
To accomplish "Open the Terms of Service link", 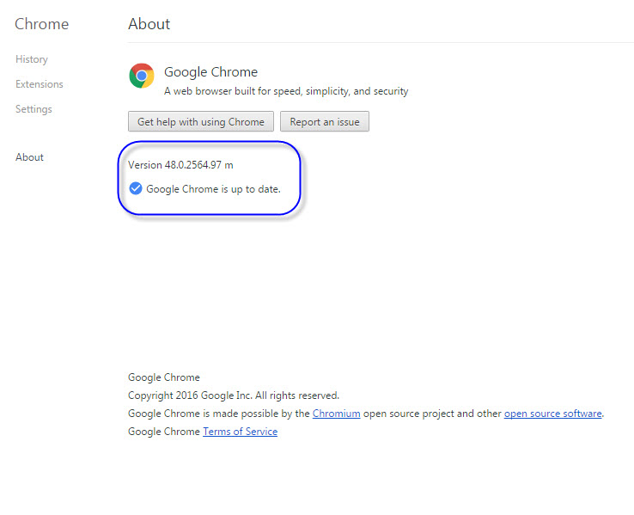I will (240, 432).
